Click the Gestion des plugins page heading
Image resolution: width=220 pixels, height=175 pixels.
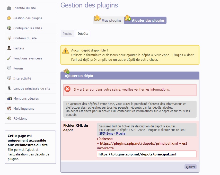pyautogui.click(x=89, y=5)
